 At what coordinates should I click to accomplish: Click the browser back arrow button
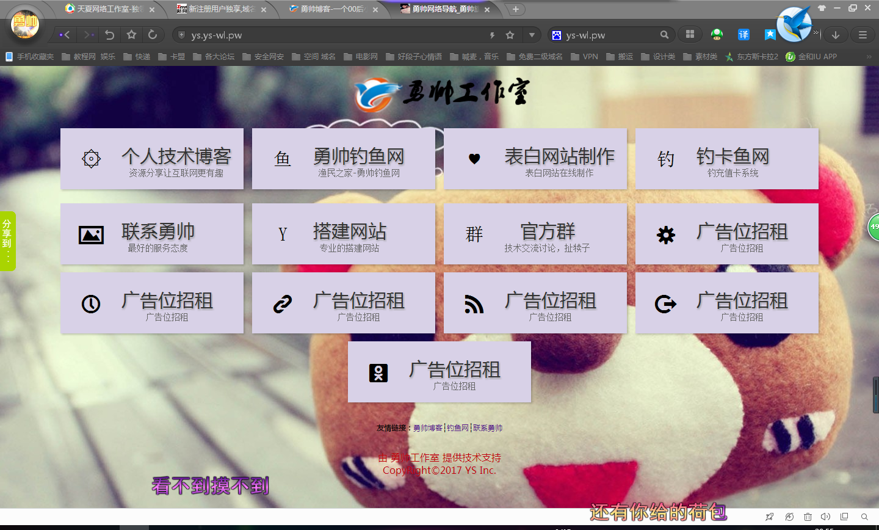[x=66, y=35]
